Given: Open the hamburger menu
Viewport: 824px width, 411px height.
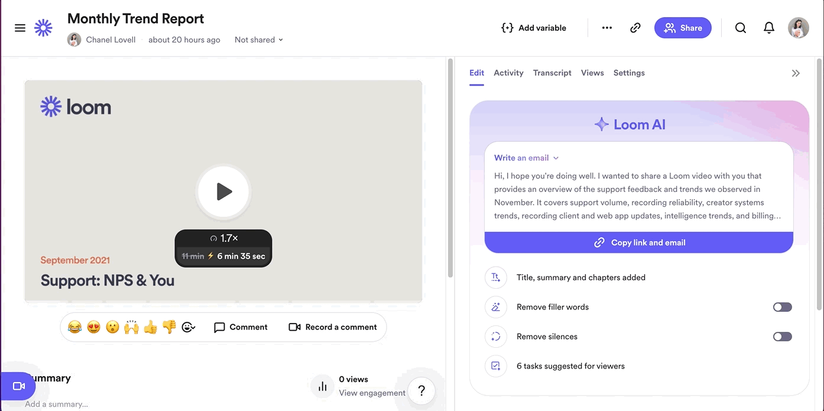Looking at the screenshot, I should 20,28.
